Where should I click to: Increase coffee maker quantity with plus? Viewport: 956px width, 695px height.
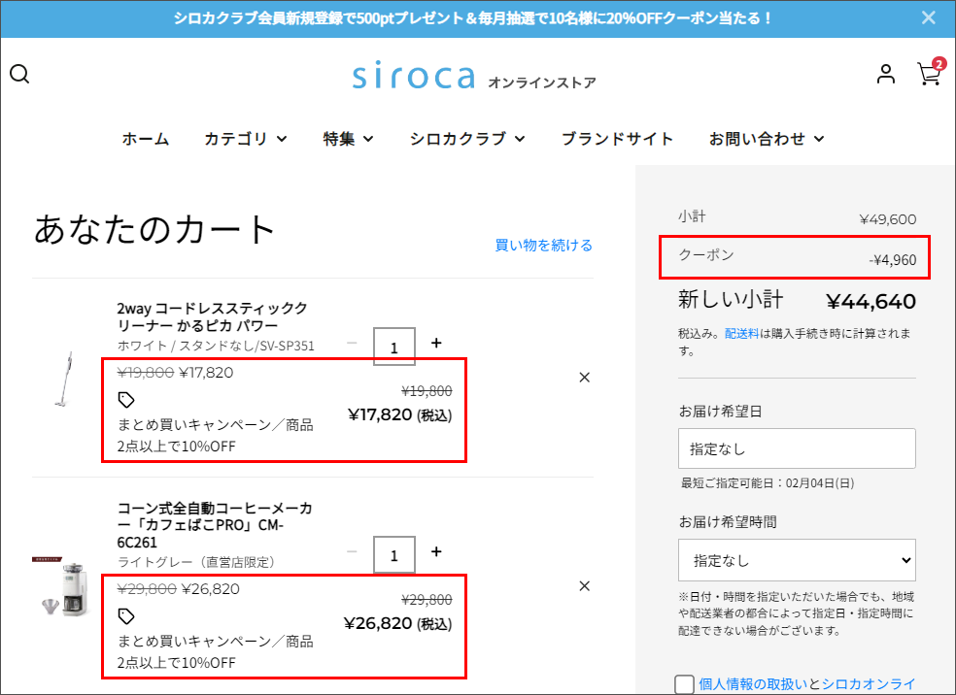pyautogui.click(x=436, y=551)
